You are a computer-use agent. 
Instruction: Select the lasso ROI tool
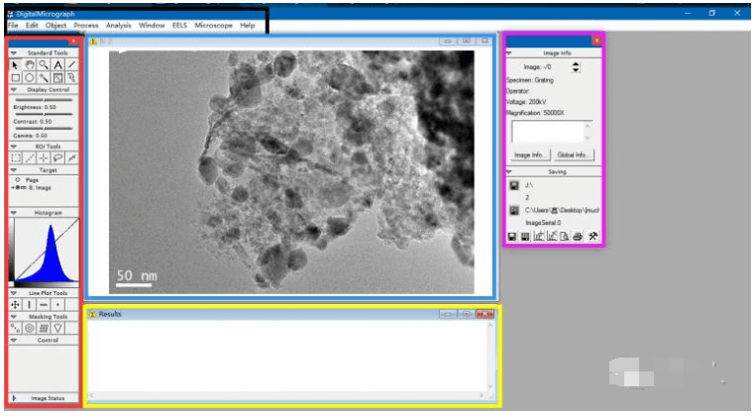coord(57,157)
